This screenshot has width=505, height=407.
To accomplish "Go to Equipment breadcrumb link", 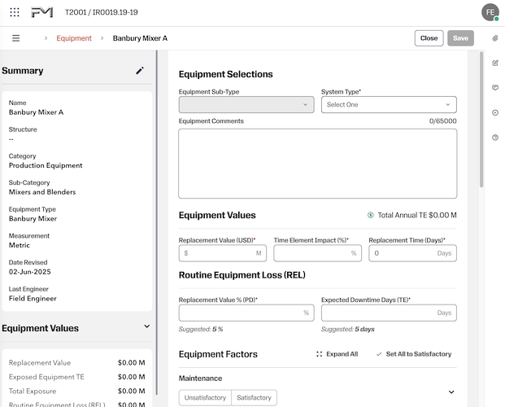I will [74, 38].
